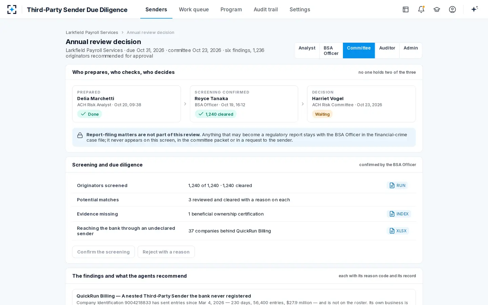Click '1 beneficial ownership certification' value
This screenshot has height=305, width=488.
click(x=226, y=214)
